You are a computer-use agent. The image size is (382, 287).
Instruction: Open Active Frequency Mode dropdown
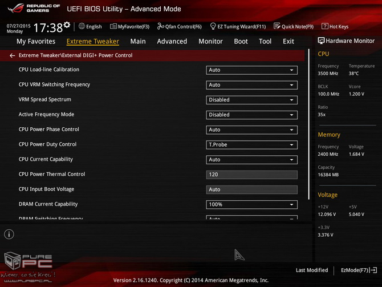pyautogui.click(x=251, y=115)
